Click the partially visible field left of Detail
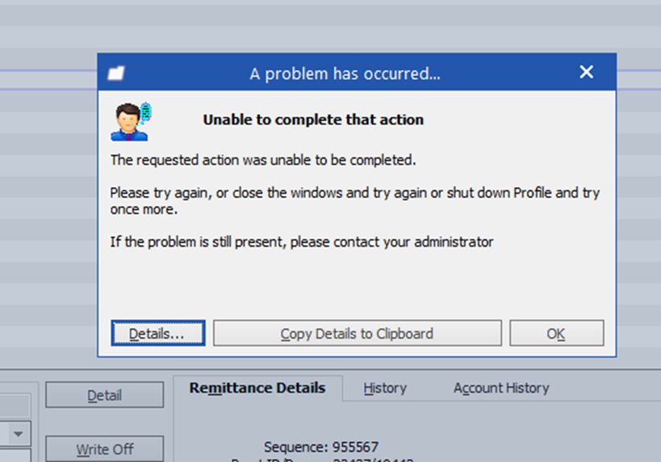Image resolution: width=661 pixels, height=462 pixels. 15,405
